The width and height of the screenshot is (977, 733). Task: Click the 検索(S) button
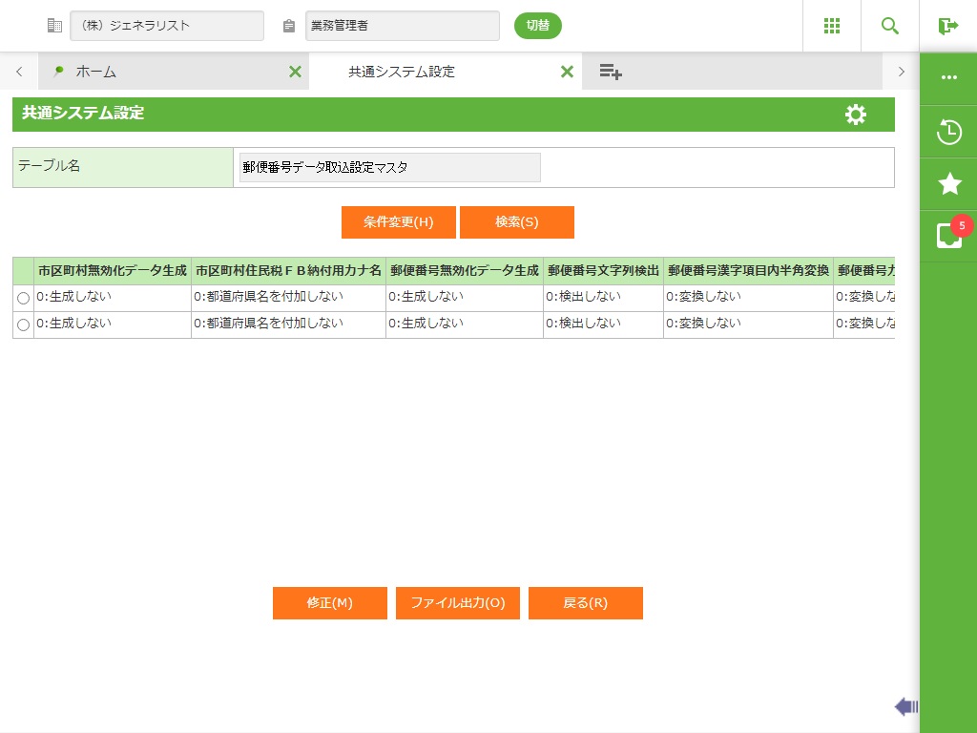[516, 222]
